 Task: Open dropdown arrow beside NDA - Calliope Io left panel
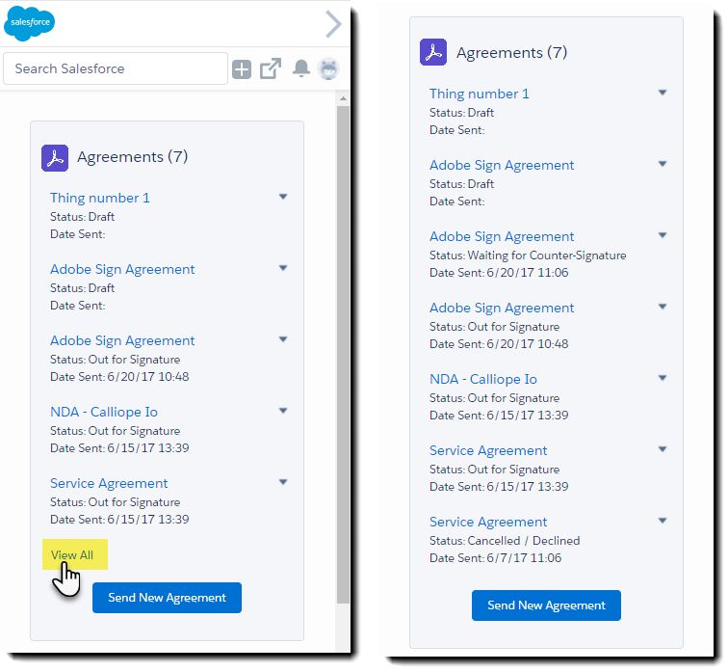(x=283, y=411)
